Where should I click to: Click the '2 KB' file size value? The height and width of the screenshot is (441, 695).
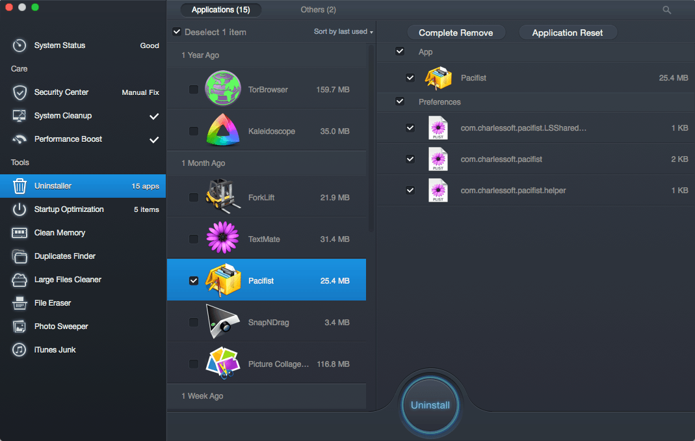(679, 159)
